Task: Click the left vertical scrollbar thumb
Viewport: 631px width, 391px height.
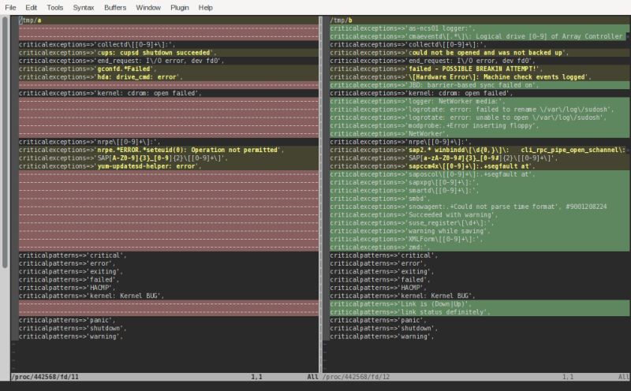Action: (5, 142)
